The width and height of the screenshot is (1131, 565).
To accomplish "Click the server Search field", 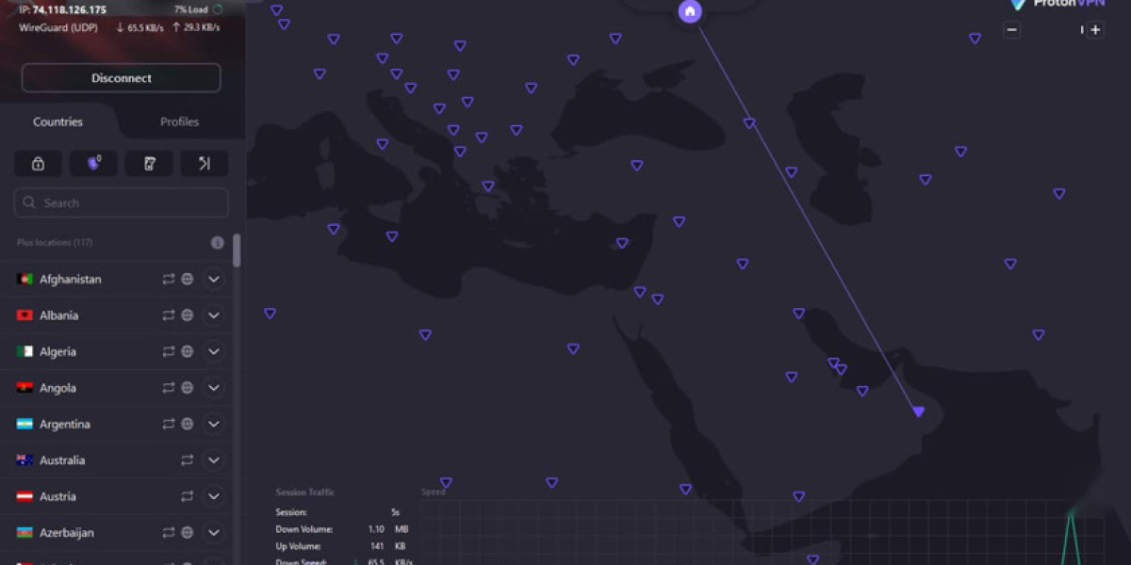I will coord(122,203).
